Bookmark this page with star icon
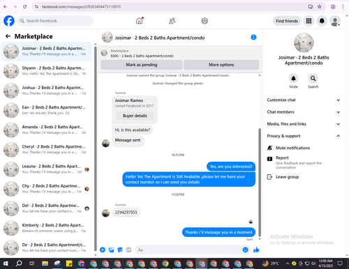This screenshot has height=269, width=349. point(320,7)
